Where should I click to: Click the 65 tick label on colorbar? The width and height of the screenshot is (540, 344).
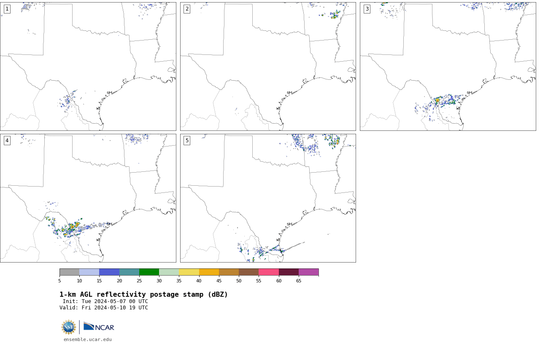(x=299, y=281)
